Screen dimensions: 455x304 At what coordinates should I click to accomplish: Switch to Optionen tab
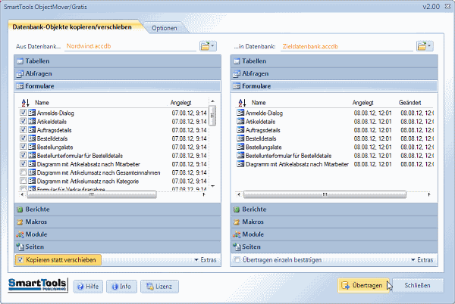click(x=165, y=28)
